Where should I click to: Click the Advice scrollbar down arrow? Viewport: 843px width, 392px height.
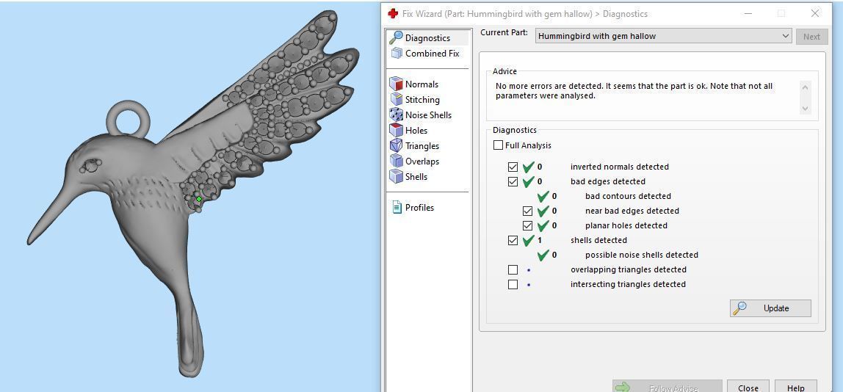pyautogui.click(x=805, y=108)
